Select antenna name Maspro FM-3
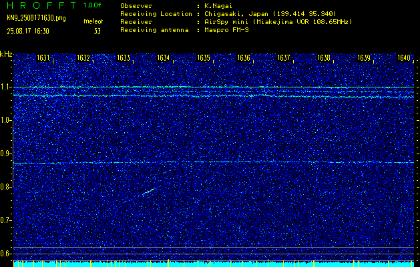The height and width of the screenshot is (267, 420). [226, 30]
